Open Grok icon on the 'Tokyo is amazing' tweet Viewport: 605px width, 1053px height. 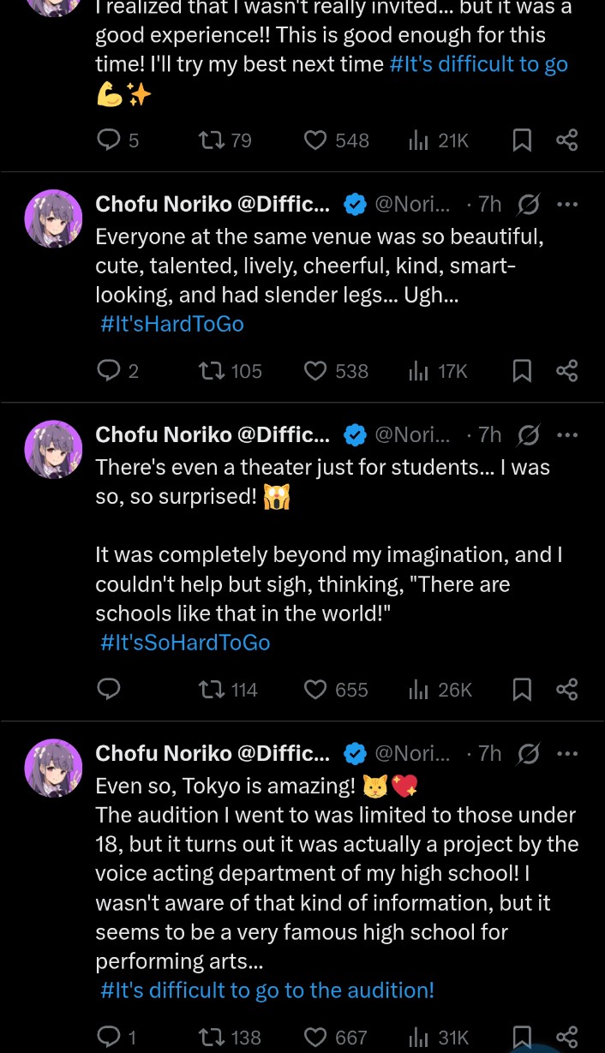click(x=529, y=753)
